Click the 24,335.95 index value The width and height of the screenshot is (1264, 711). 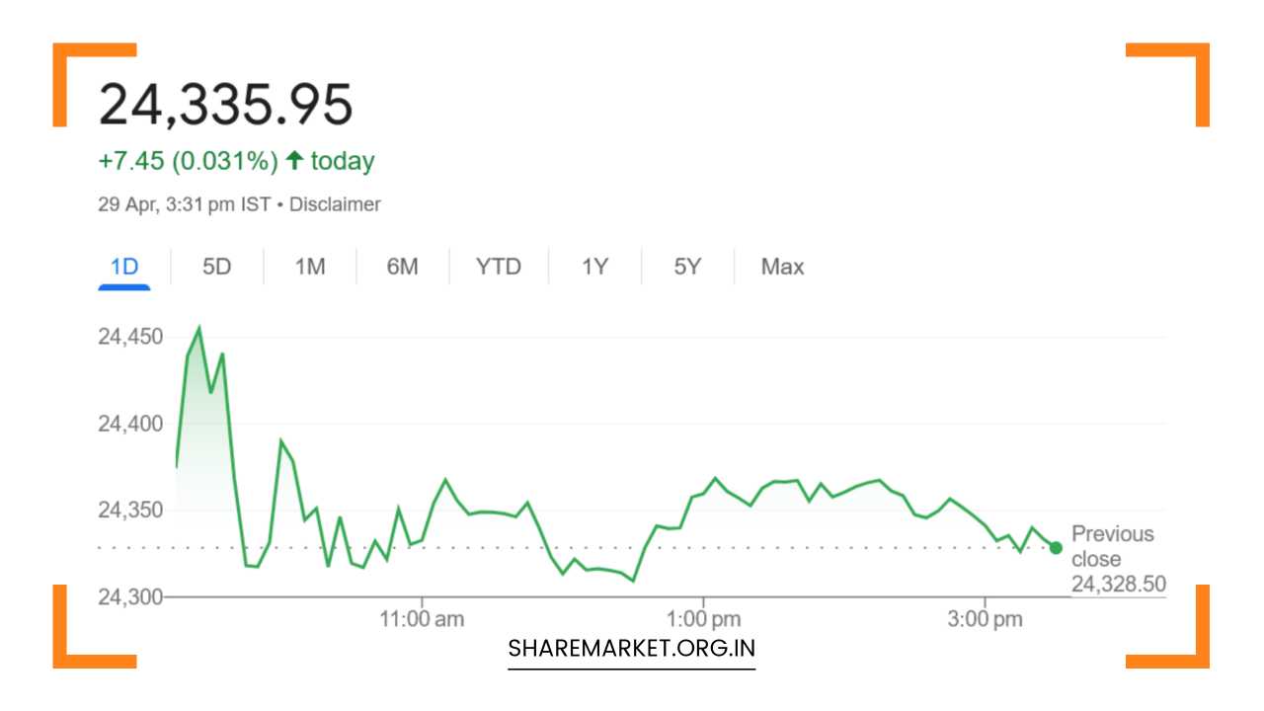225,105
